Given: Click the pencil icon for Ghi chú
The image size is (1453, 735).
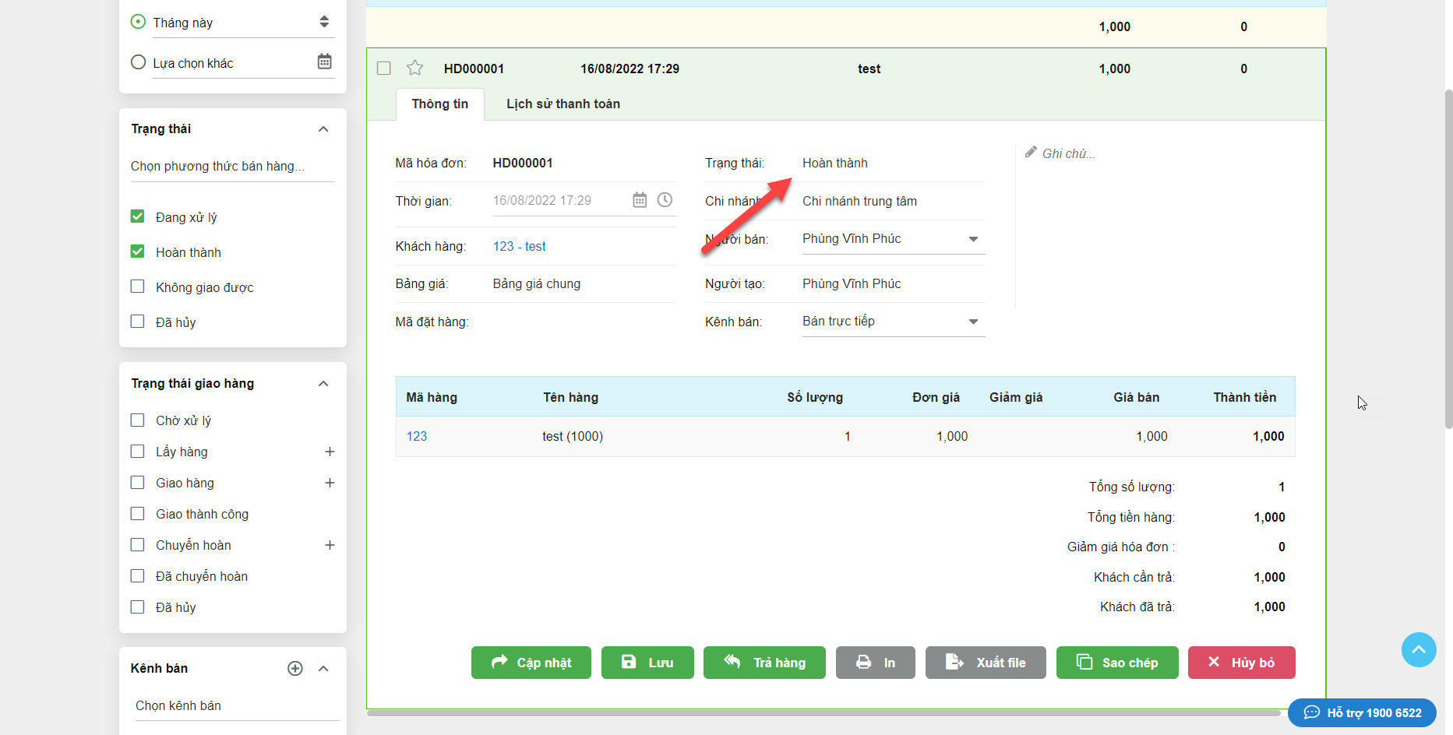Looking at the screenshot, I should [1031, 153].
